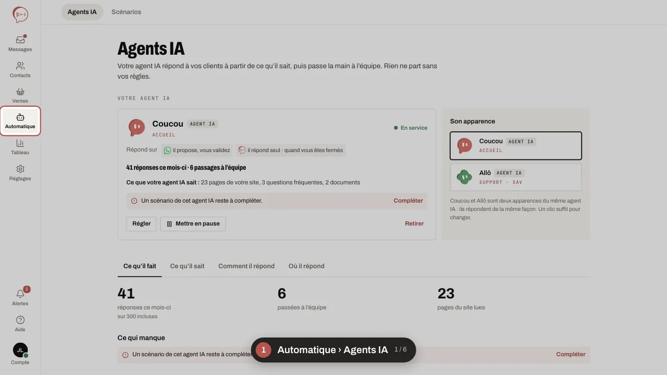This screenshot has width=667, height=375.
Task: Click the app logo in the sidebar
Action: coord(20,15)
